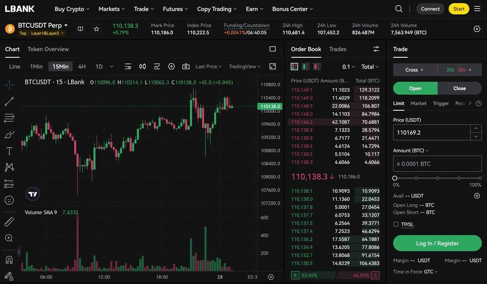Expand chart to fullscreen
Viewport: 487px width, 284px height.
pyautogui.click(x=273, y=67)
